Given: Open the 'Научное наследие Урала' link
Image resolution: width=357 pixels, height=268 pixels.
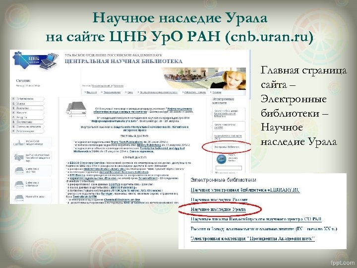Looking at the screenshot, I should coord(218,209).
